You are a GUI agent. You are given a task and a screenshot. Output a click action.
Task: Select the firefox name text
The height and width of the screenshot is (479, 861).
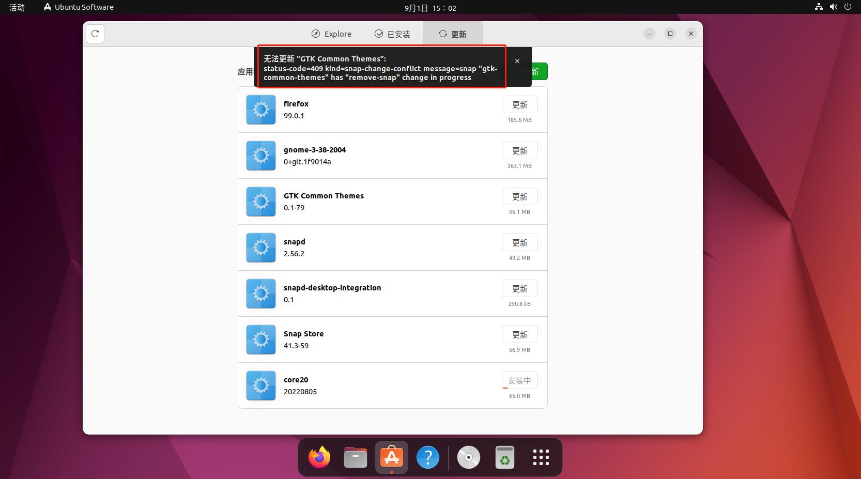pyautogui.click(x=296, y=104)
